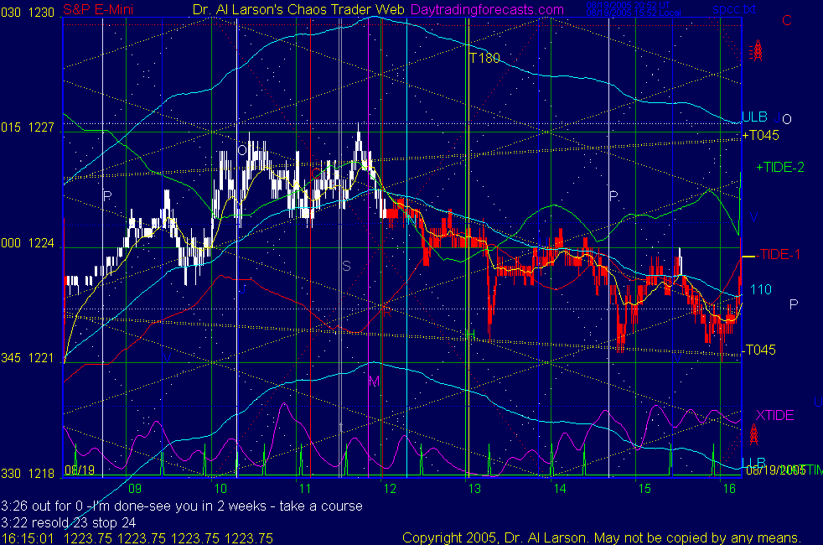Click the green "H" marker on the chart
Viewport: 823px width, 545px height.
471,335
